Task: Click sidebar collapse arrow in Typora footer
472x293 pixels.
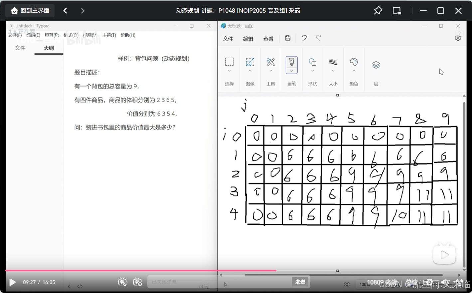Action: [x=69, y=286]
